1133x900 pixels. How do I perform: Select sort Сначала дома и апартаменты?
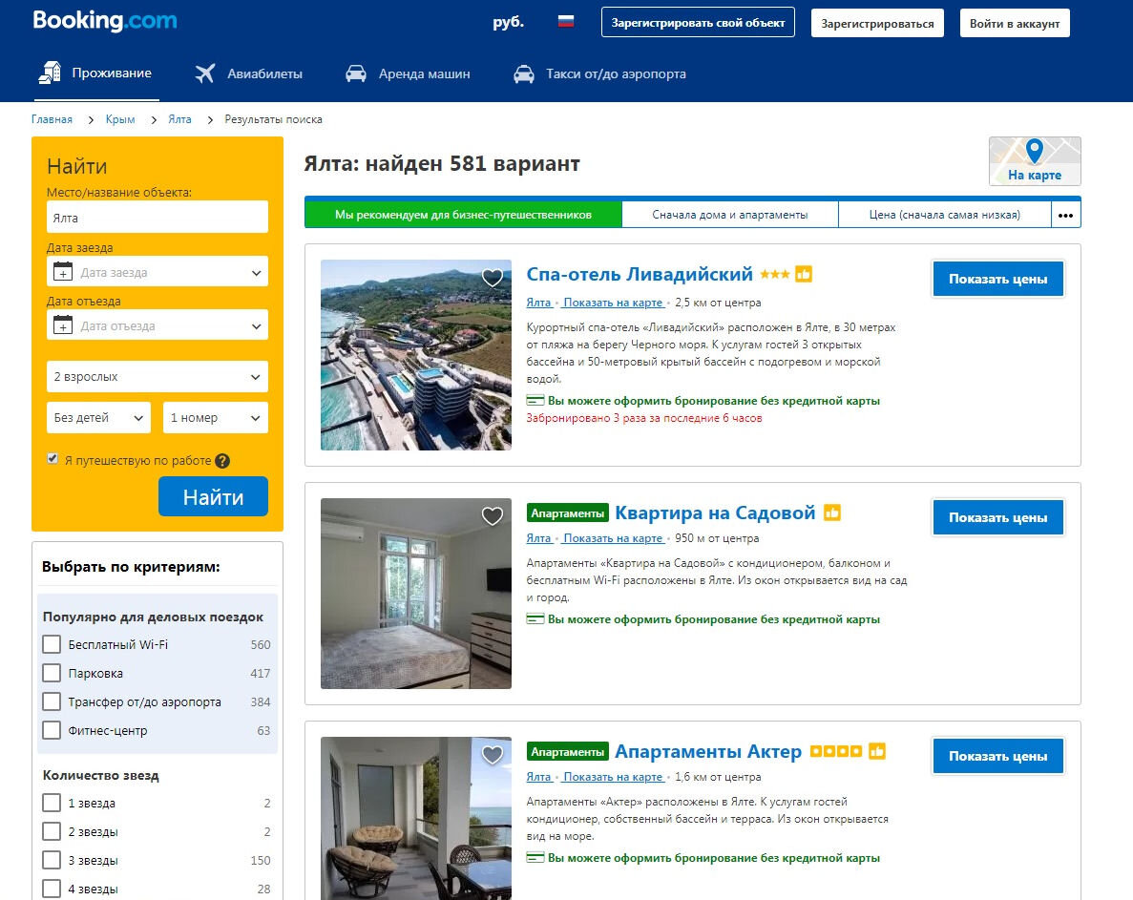coord(730,215)
